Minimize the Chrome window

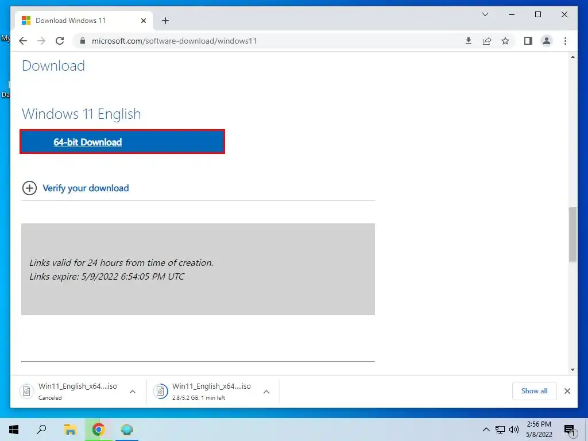(x=512, y=14)
